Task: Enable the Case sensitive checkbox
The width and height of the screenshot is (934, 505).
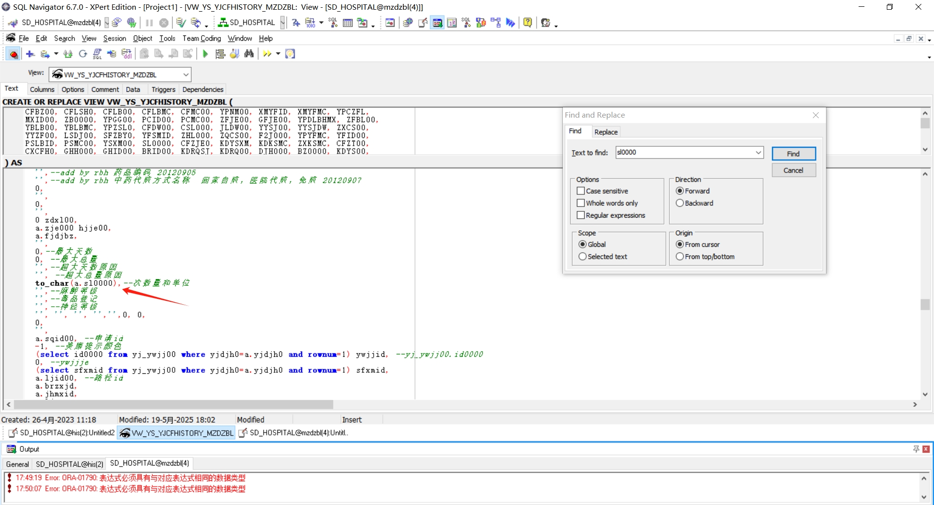Action: click(x=581, y=191)
